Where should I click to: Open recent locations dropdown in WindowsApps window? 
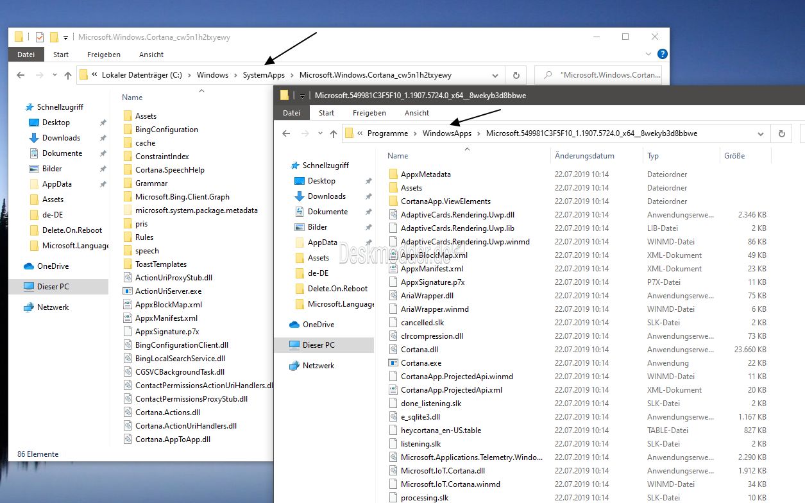pyautogui.click(x=320, y=134)
